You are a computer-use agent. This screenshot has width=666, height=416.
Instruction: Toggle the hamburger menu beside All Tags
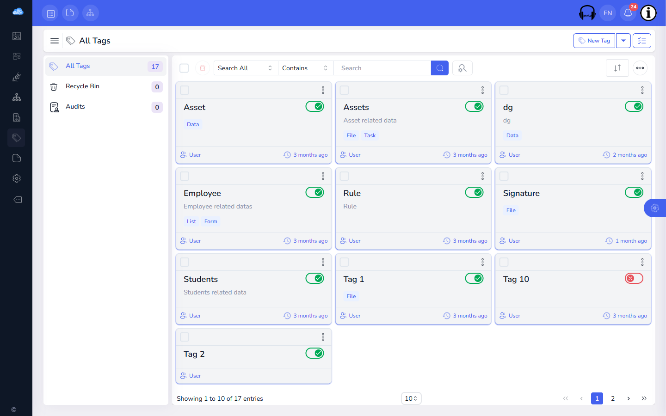pyautogui.click(x=55, y=41)
